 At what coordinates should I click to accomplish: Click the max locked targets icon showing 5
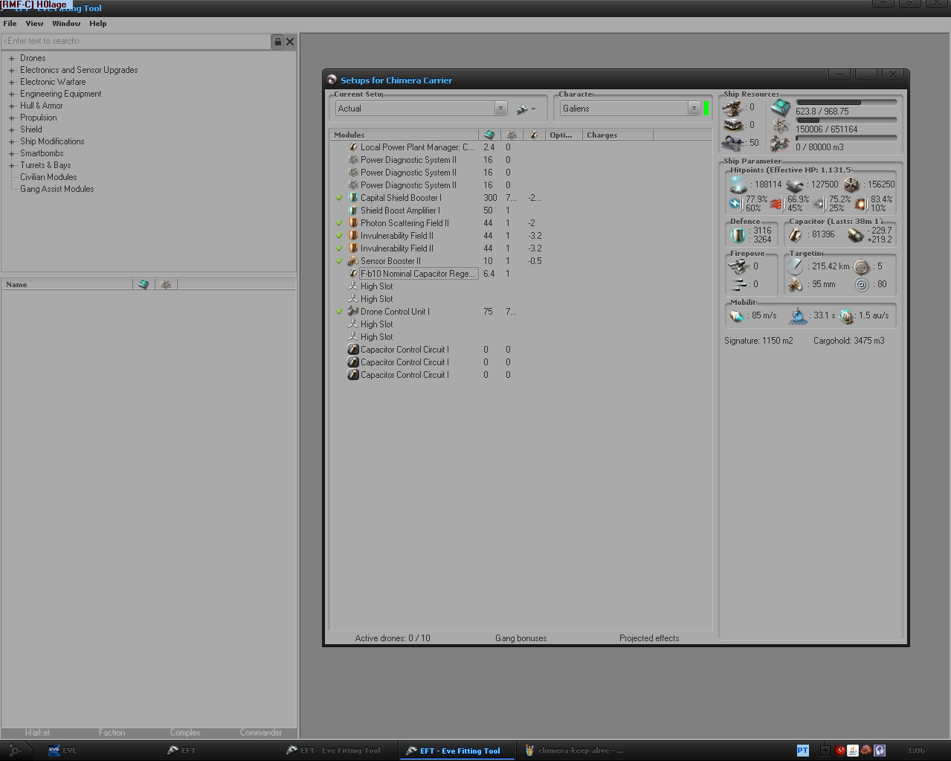pos(861,266)
